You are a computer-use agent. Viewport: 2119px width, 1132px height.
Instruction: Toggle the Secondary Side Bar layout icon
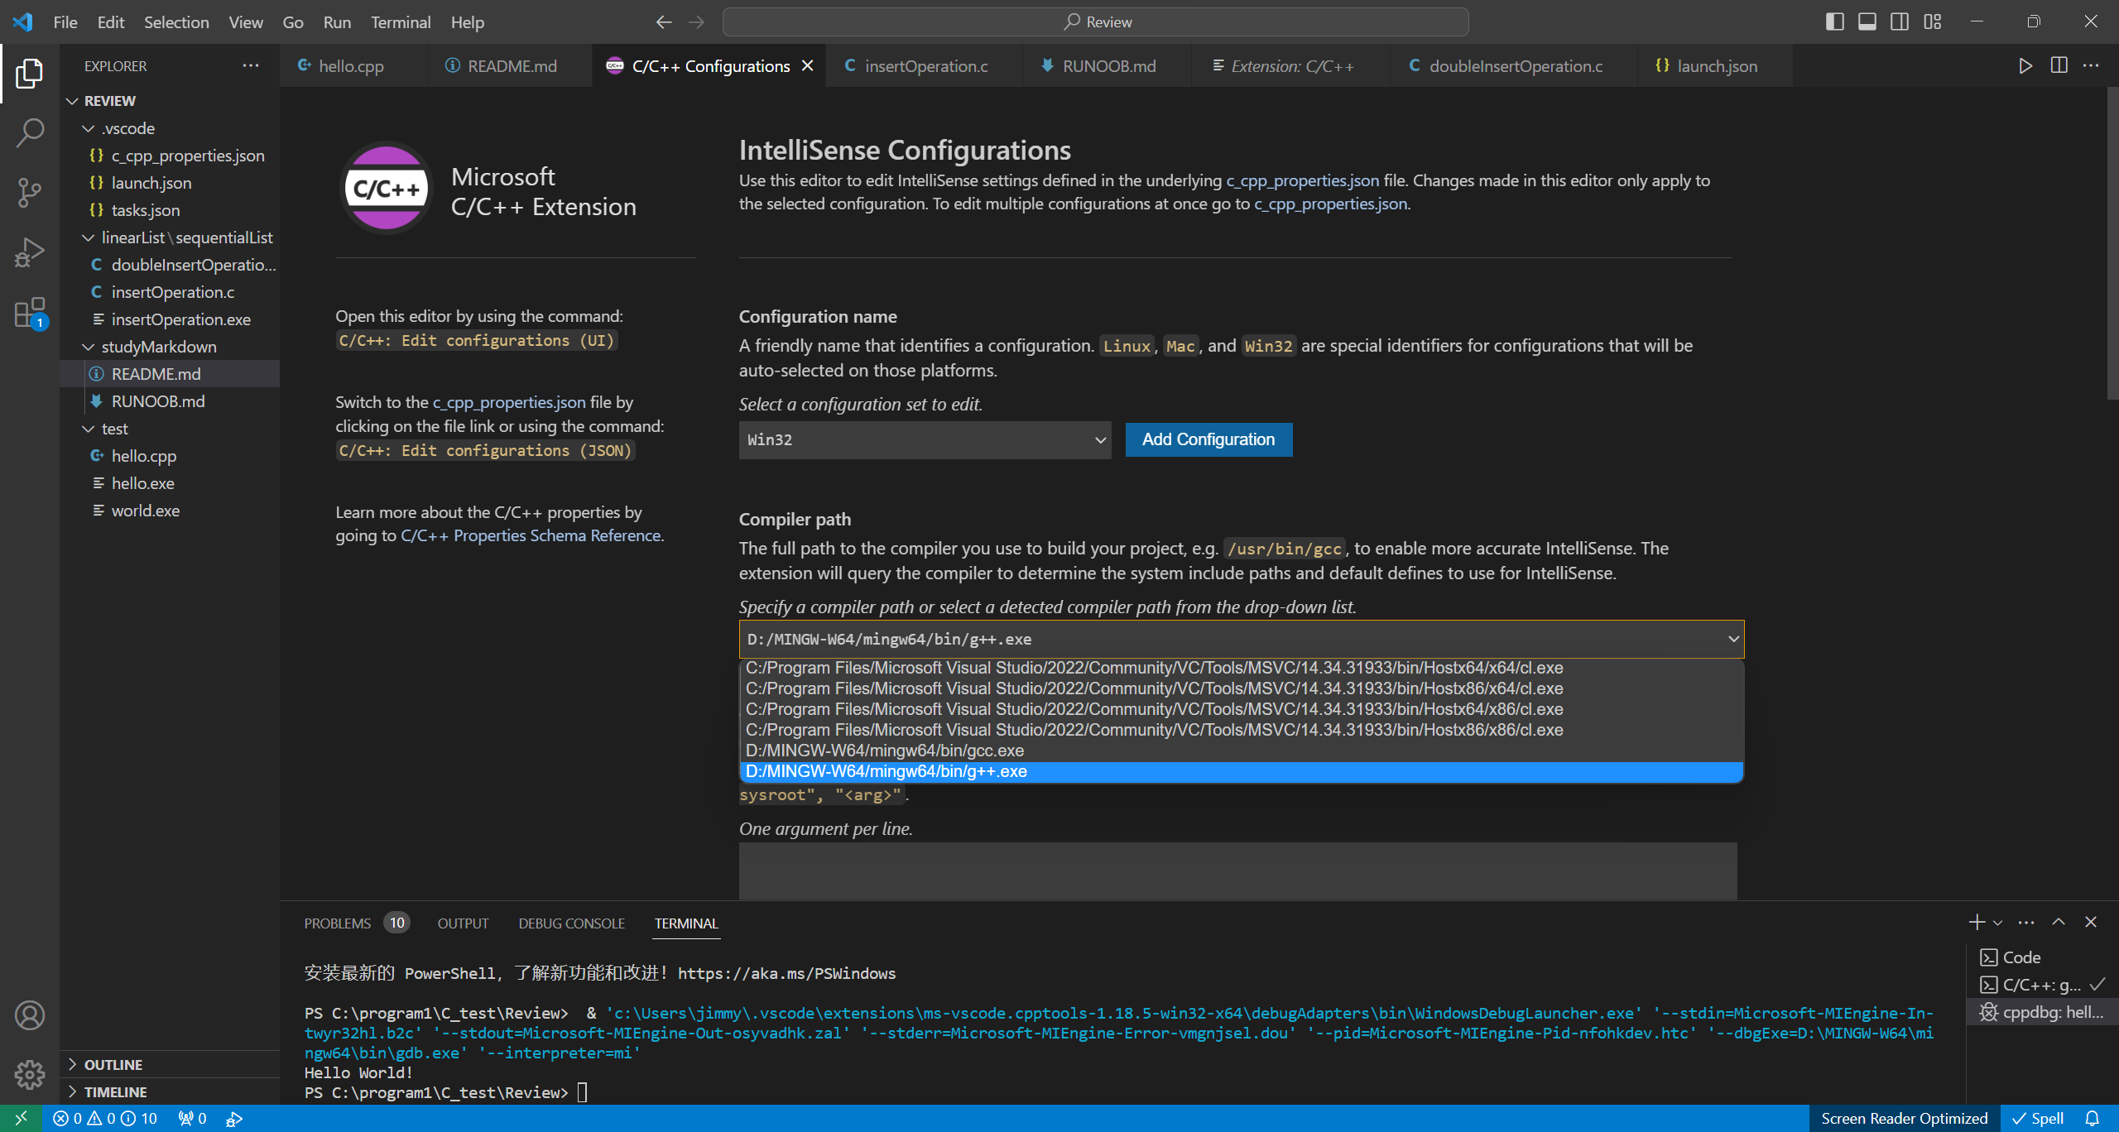(x=1900, y=22)
